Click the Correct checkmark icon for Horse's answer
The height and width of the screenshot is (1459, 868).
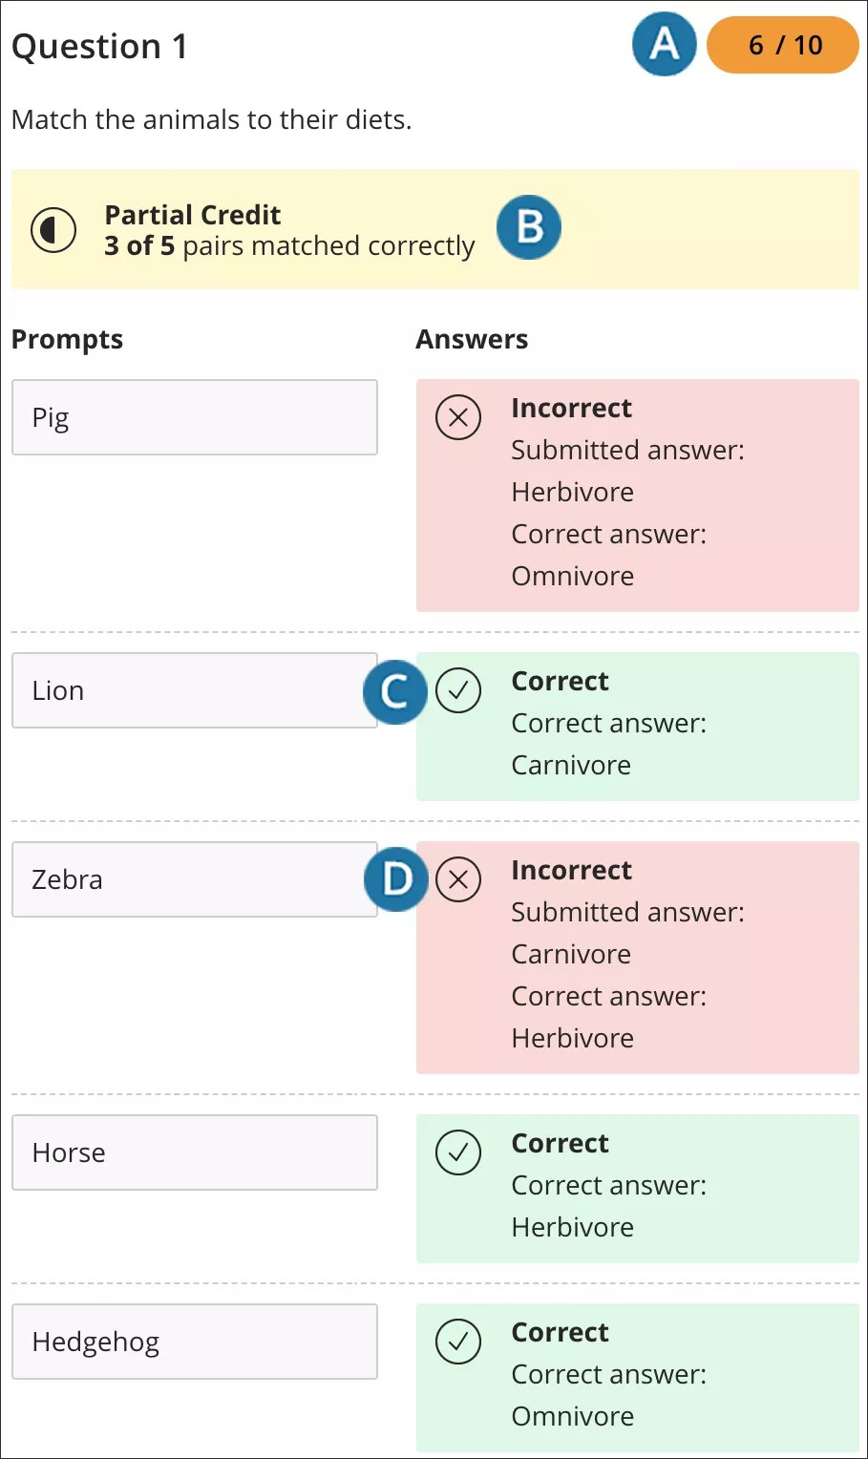point(457,1152)
